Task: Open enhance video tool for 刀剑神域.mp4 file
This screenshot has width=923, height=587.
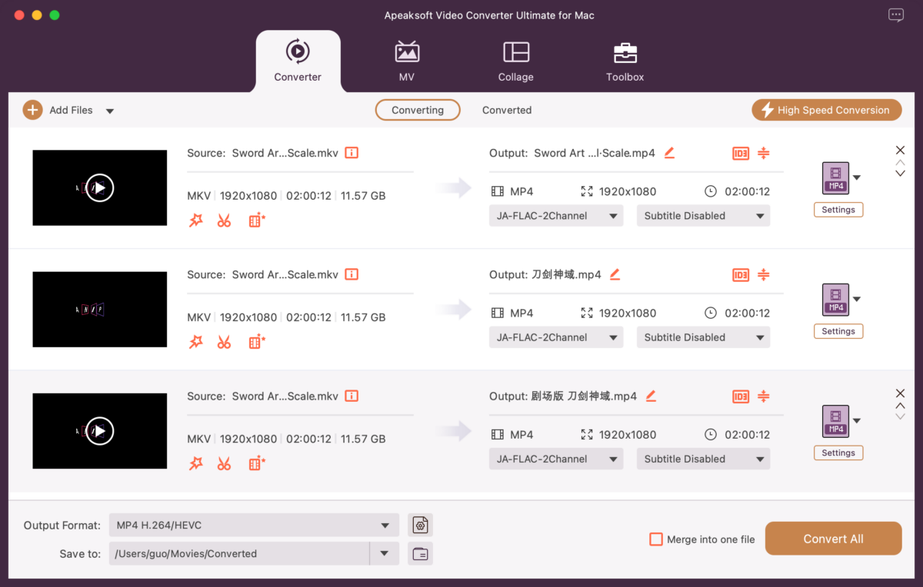Action: tap(257, 342)
